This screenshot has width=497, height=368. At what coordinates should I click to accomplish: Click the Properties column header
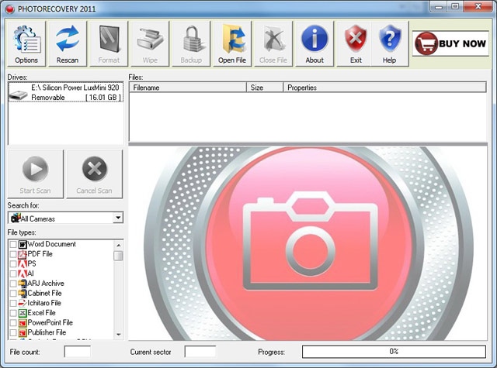384,88
